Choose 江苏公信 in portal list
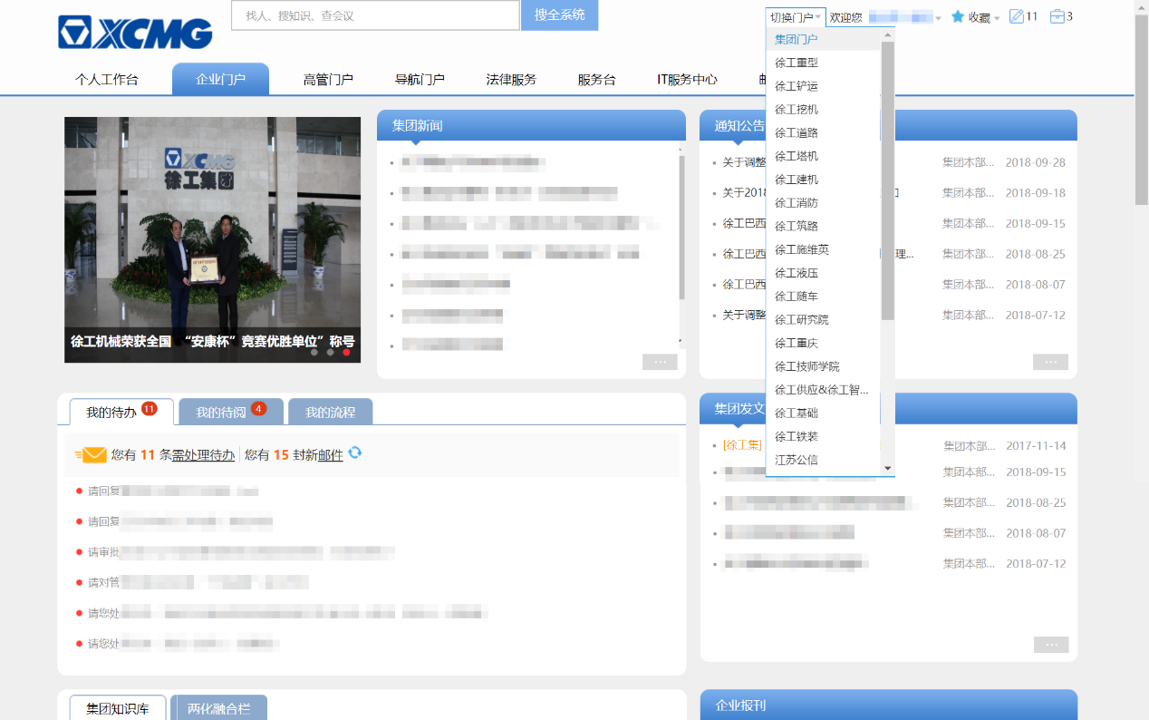The image size is (1149, 720). tap(823, 460)
